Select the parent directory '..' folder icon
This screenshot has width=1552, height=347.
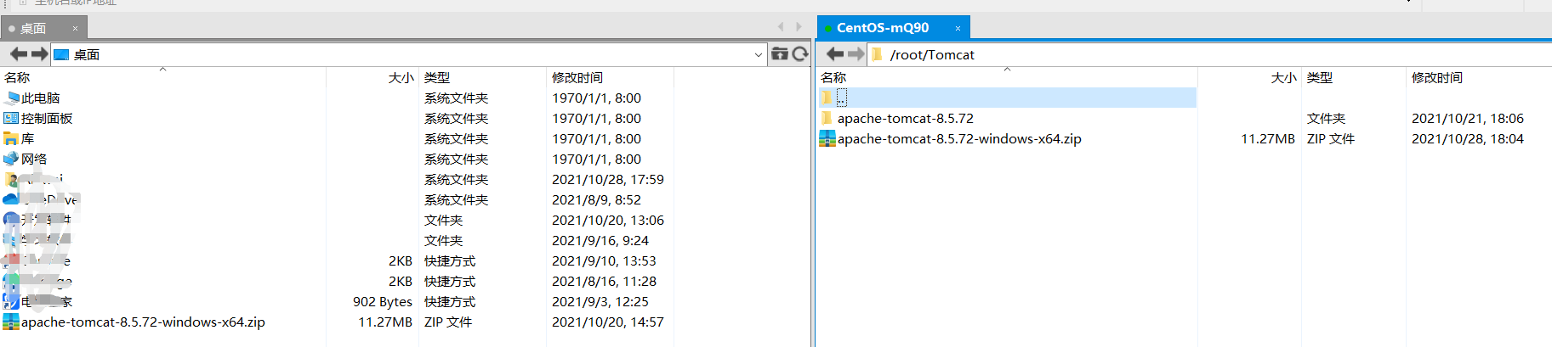coord(827,98)
